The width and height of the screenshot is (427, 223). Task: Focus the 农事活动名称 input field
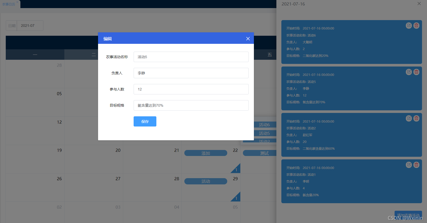coord(191,57)
